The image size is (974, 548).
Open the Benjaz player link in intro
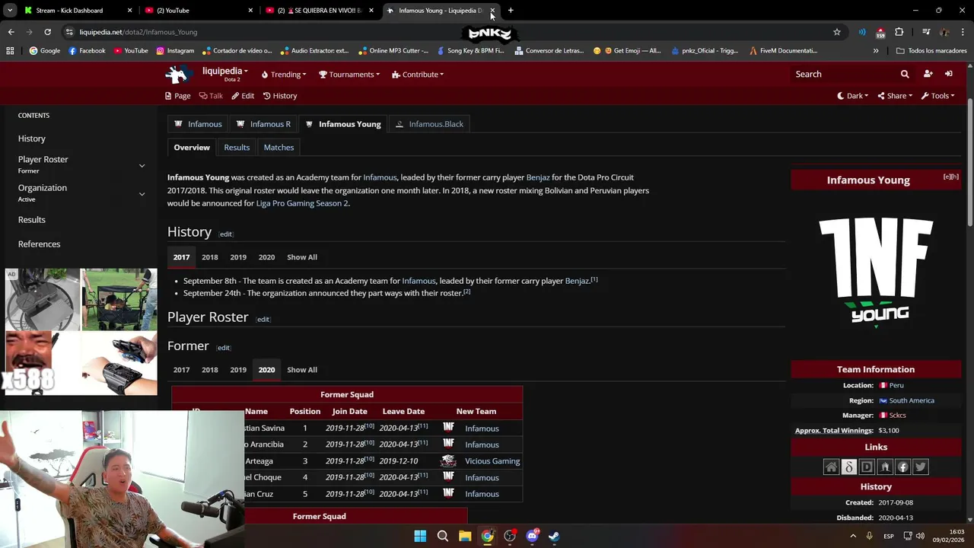tap(538, 177)
